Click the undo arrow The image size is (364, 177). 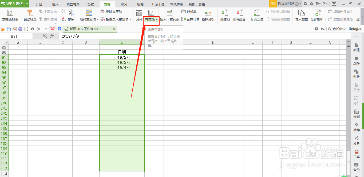[x=32, y=29]
